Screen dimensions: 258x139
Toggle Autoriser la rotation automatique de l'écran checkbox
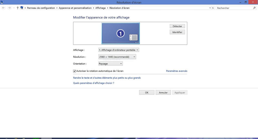75,71
